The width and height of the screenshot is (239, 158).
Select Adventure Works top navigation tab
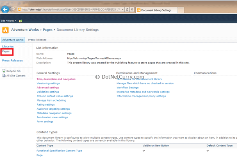coord(13,40)
